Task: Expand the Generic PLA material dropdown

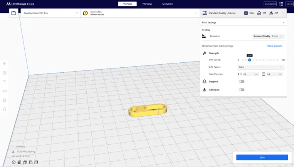Action: (141, 13)
